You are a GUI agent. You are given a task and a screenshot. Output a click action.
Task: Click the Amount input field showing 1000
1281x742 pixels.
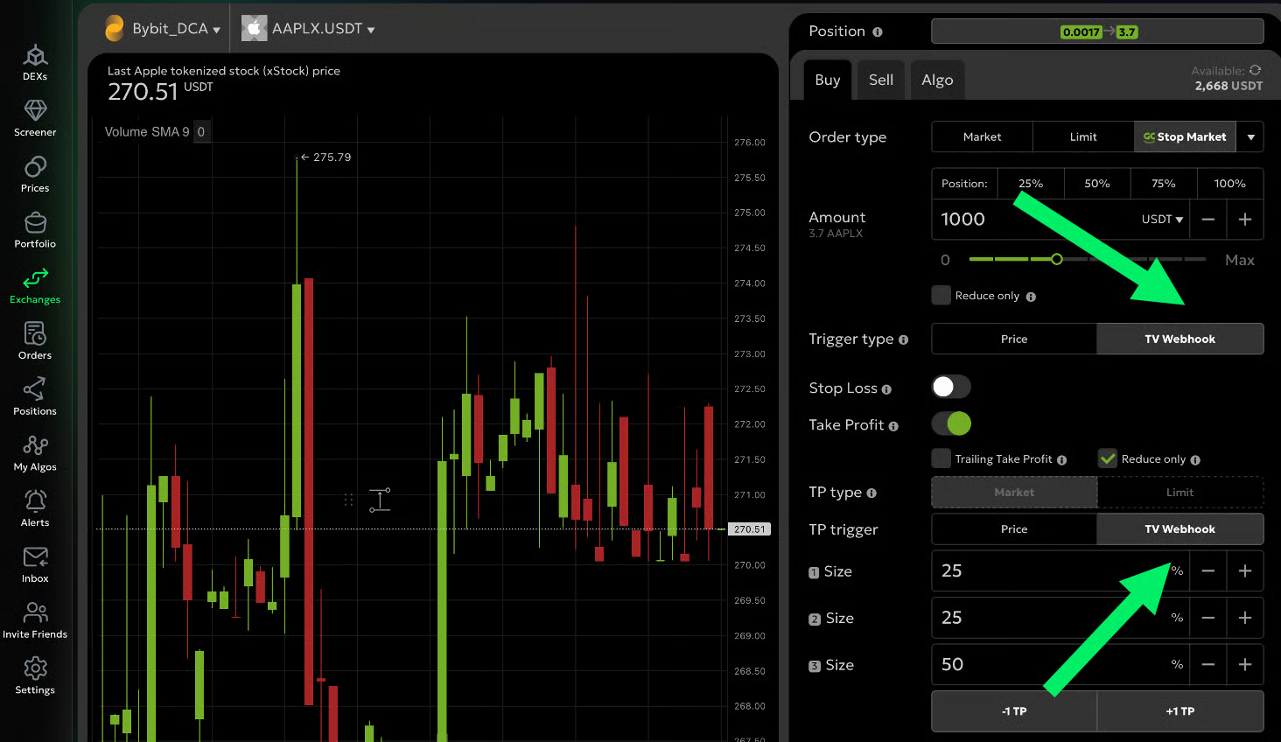point(1032,220)
